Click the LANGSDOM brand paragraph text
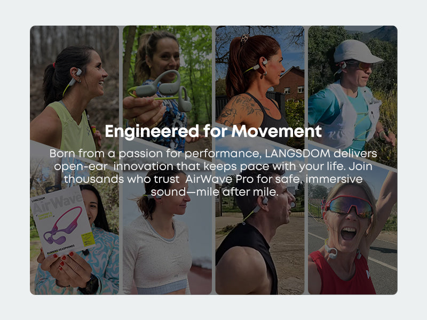The image size is (427, 320). pos(213,173)
